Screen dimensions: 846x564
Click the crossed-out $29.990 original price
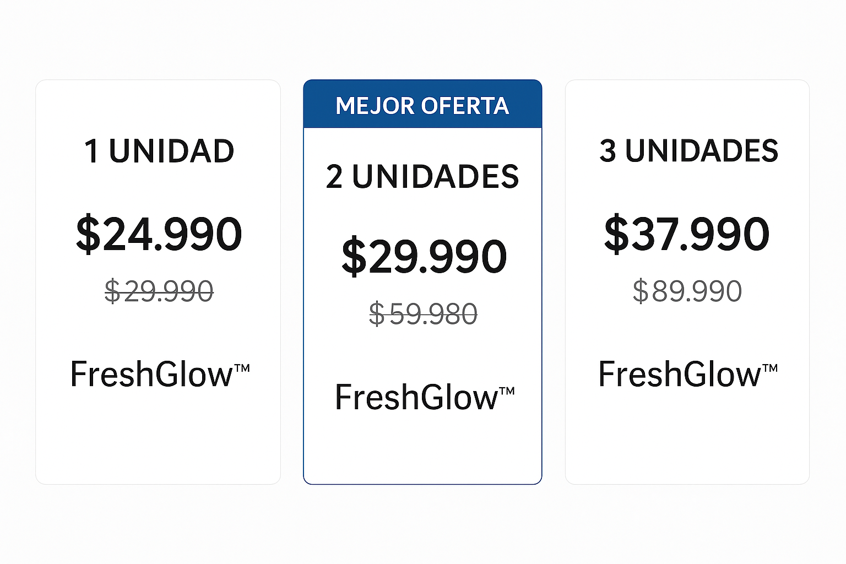[159, 291]
